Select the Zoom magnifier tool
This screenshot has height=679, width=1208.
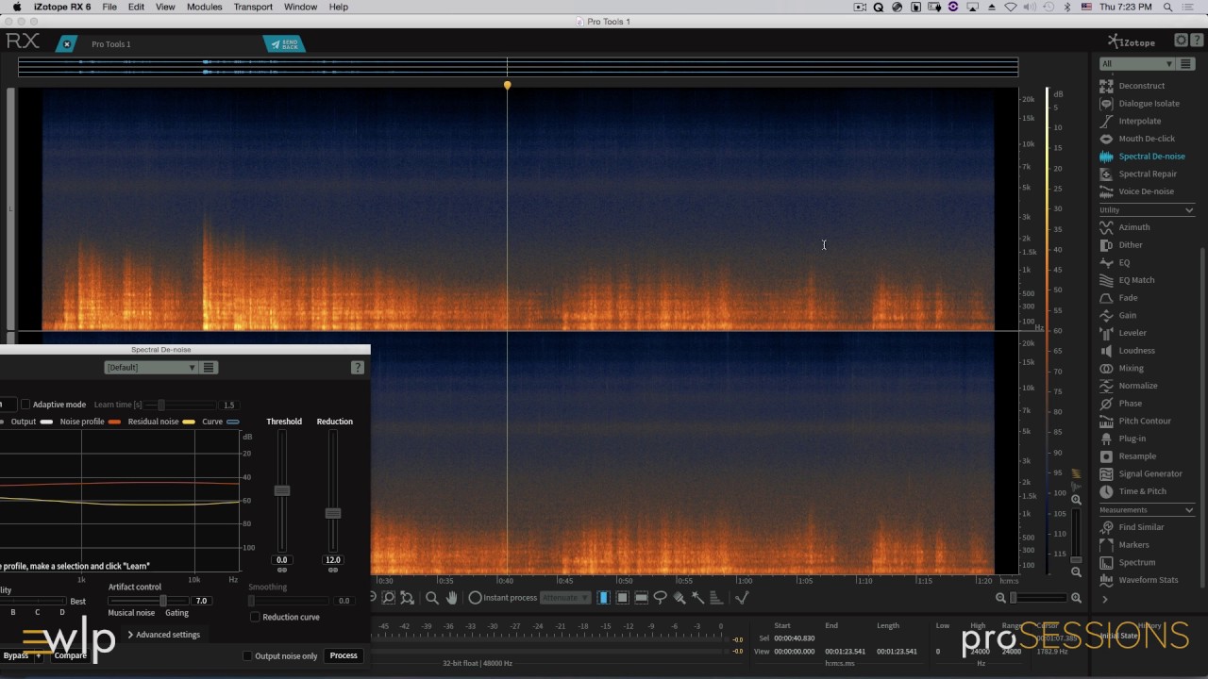(431, 598)
